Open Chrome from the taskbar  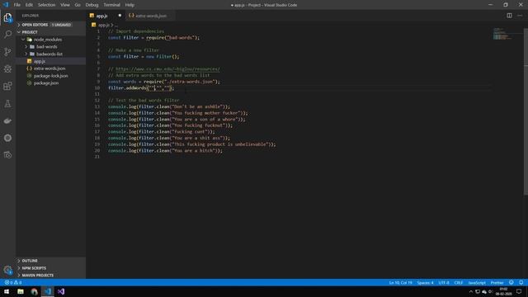point(34,291)
